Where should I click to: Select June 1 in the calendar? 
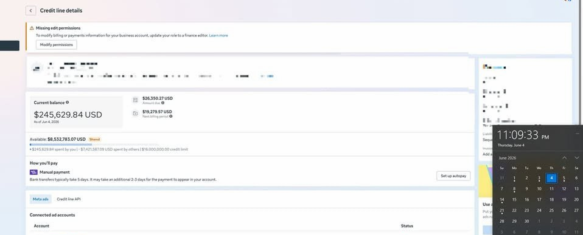click(x=514, y=178)
